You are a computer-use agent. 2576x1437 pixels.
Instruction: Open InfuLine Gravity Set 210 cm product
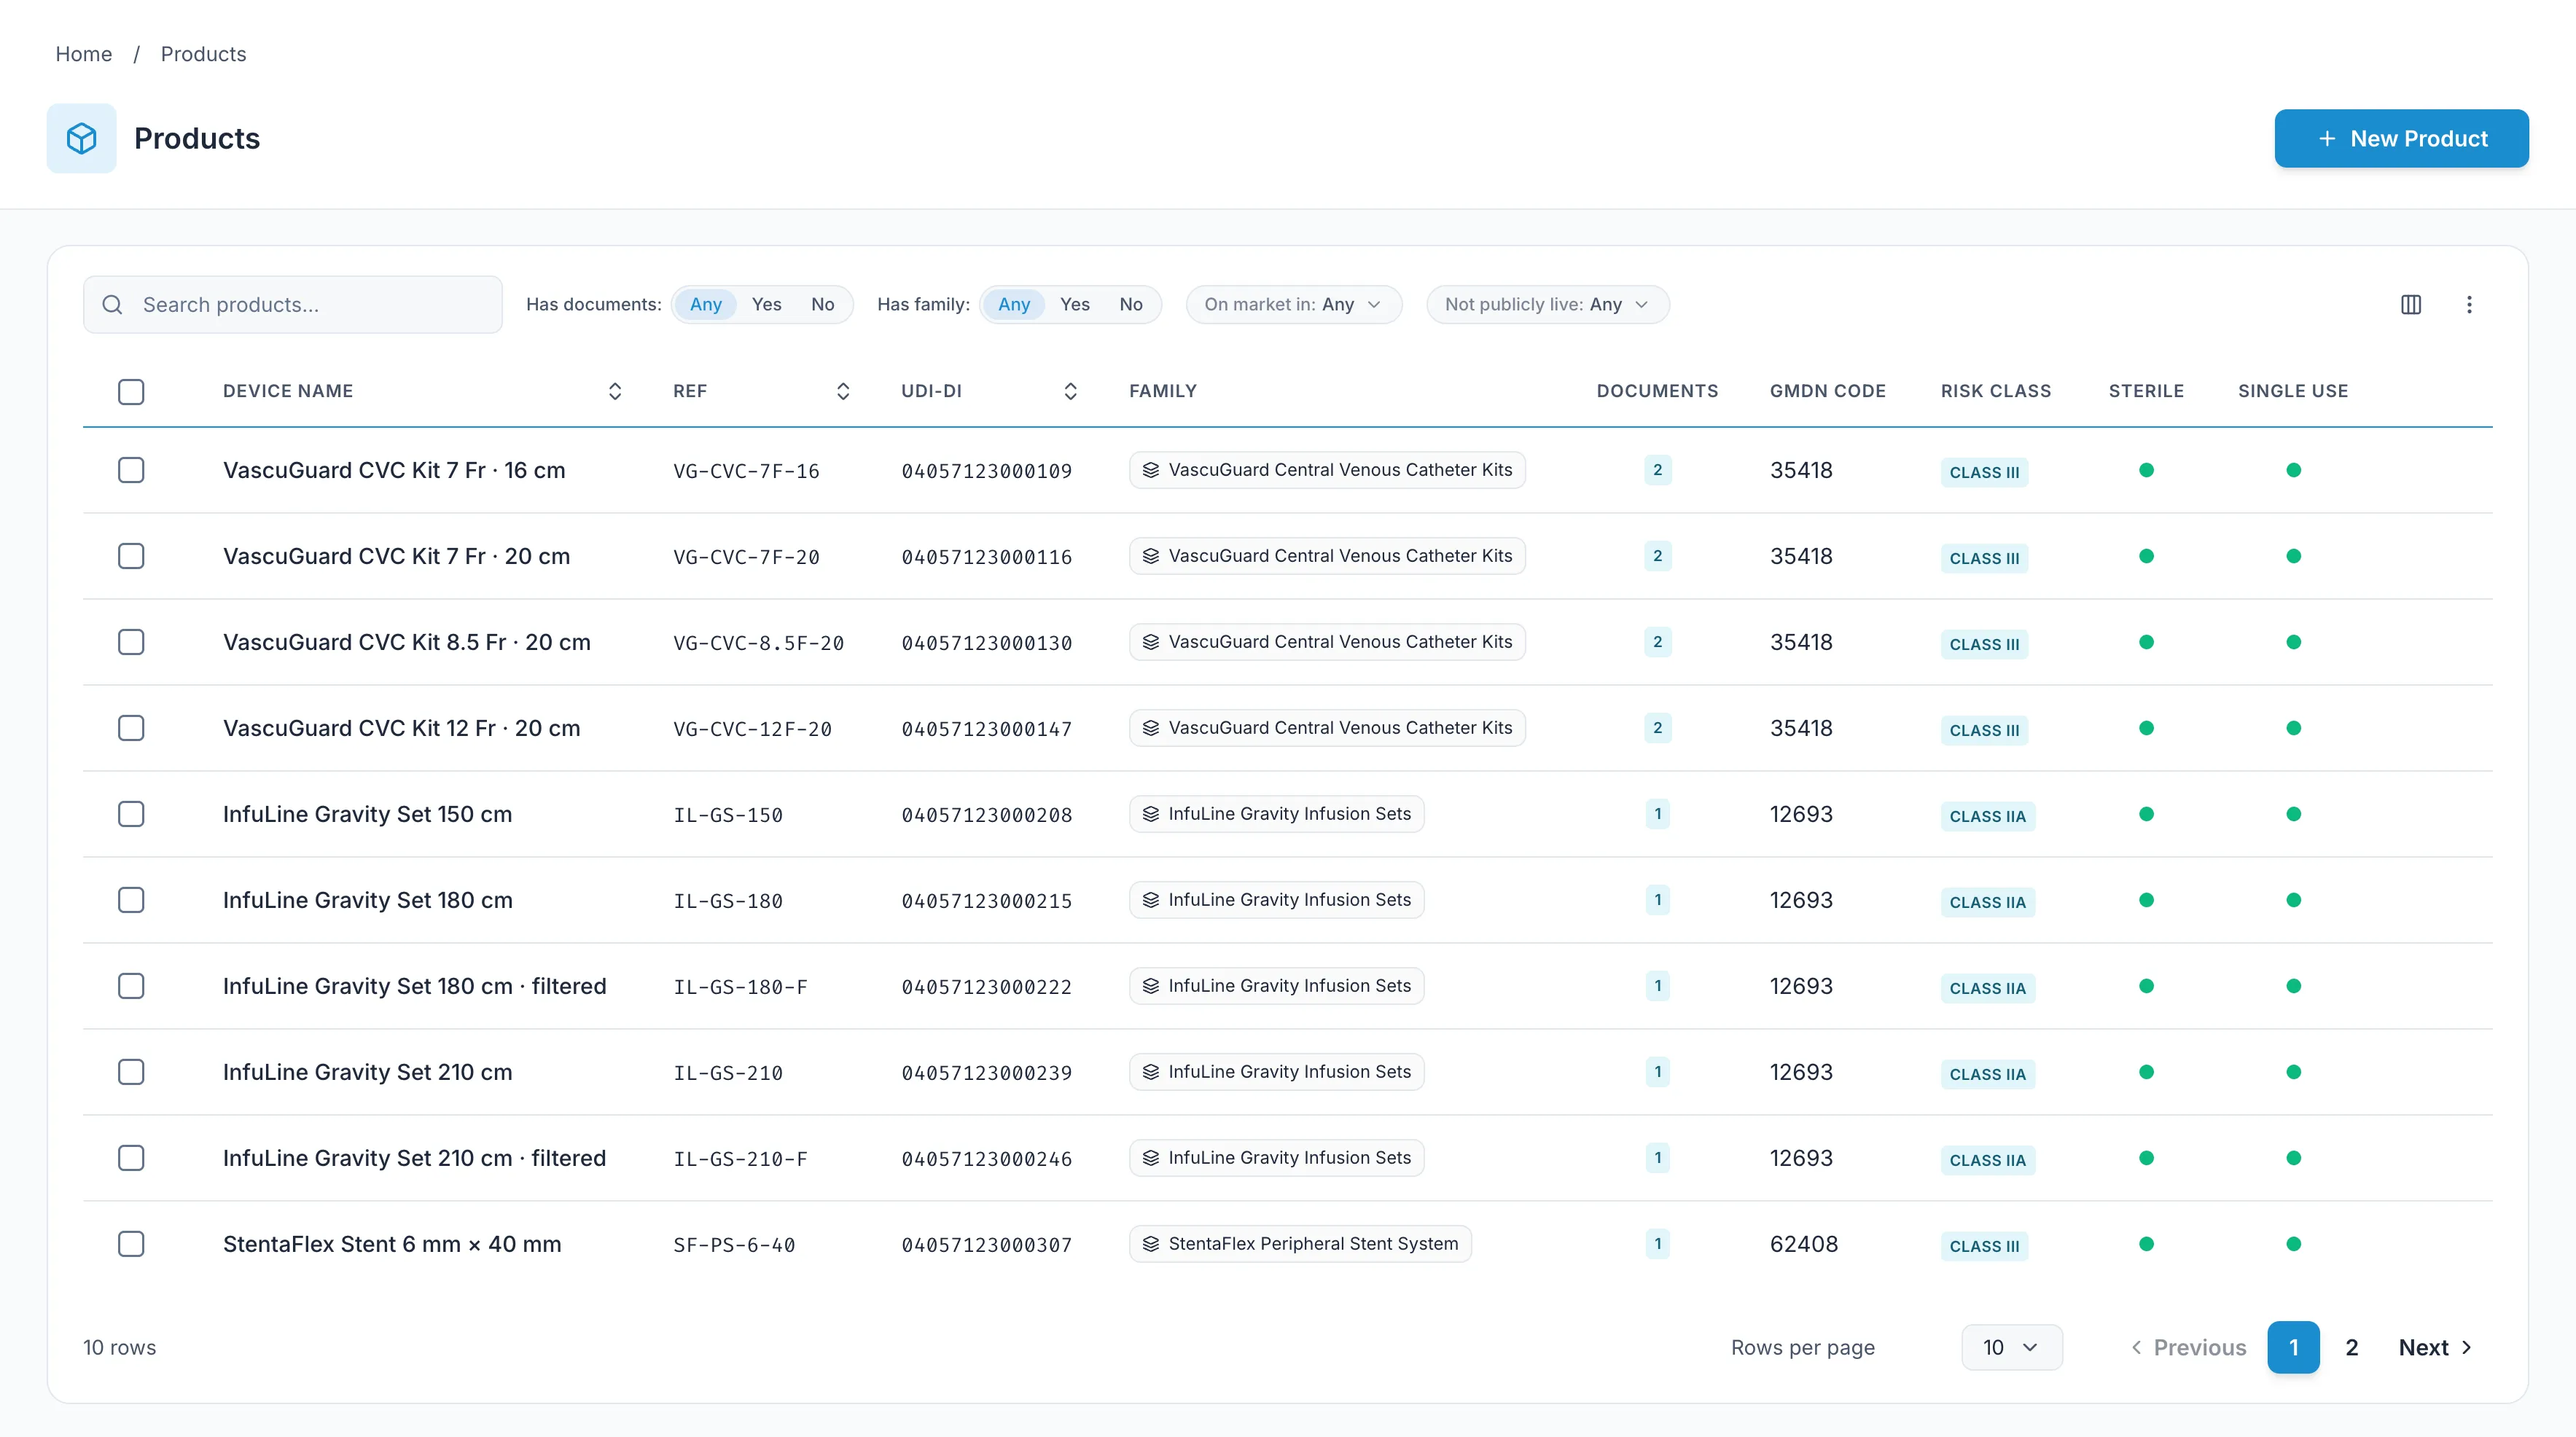(x=367, y=1072)
